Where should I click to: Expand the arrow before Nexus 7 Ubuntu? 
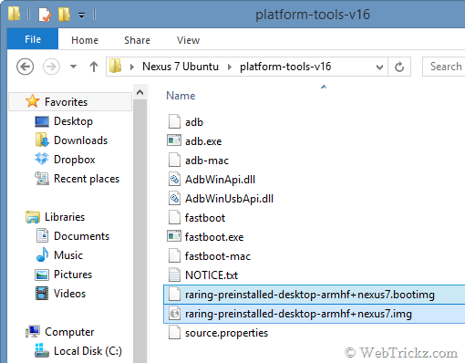tap(132, 67)
